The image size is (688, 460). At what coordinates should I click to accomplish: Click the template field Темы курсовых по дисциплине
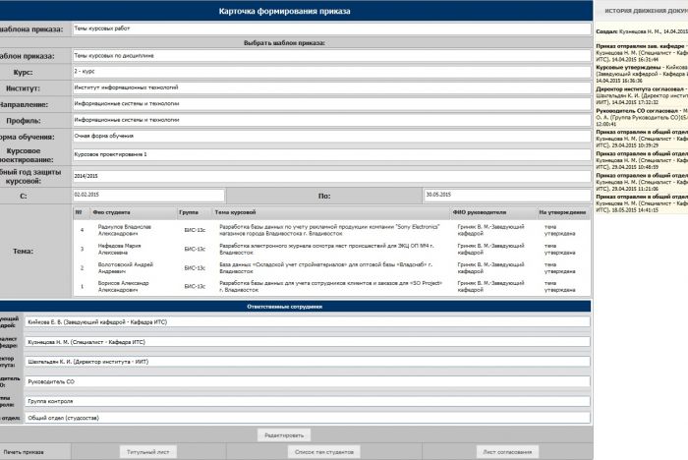(330, 56)
